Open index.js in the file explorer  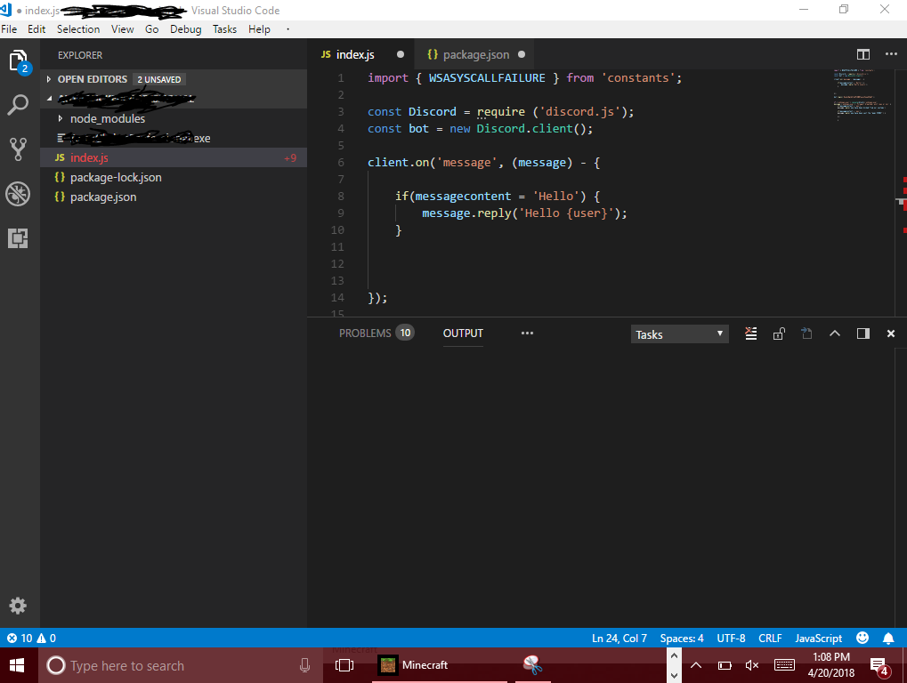174,157
